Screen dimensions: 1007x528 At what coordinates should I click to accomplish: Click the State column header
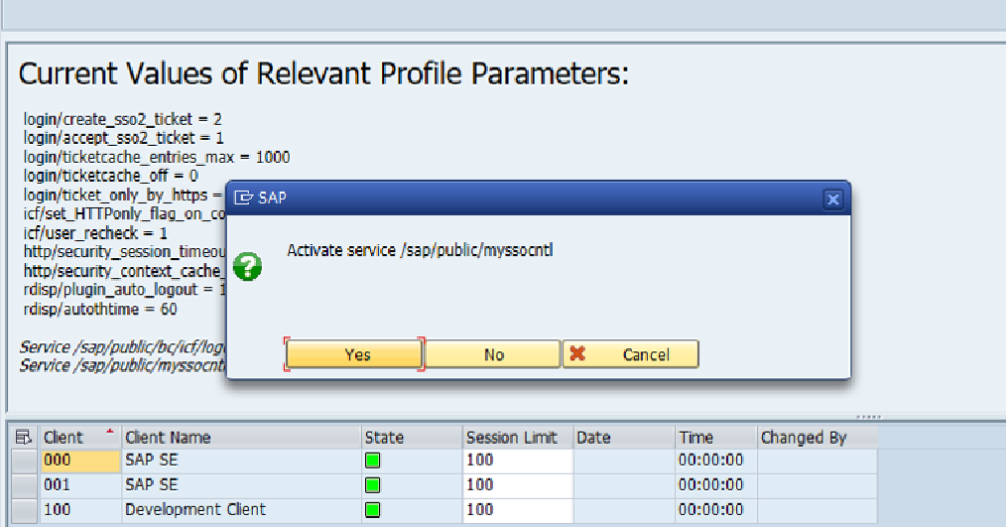click(x=412, y=438)
